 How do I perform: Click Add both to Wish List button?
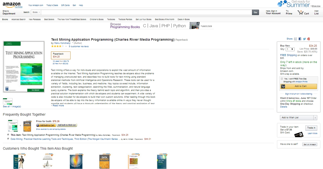(67, 125)
